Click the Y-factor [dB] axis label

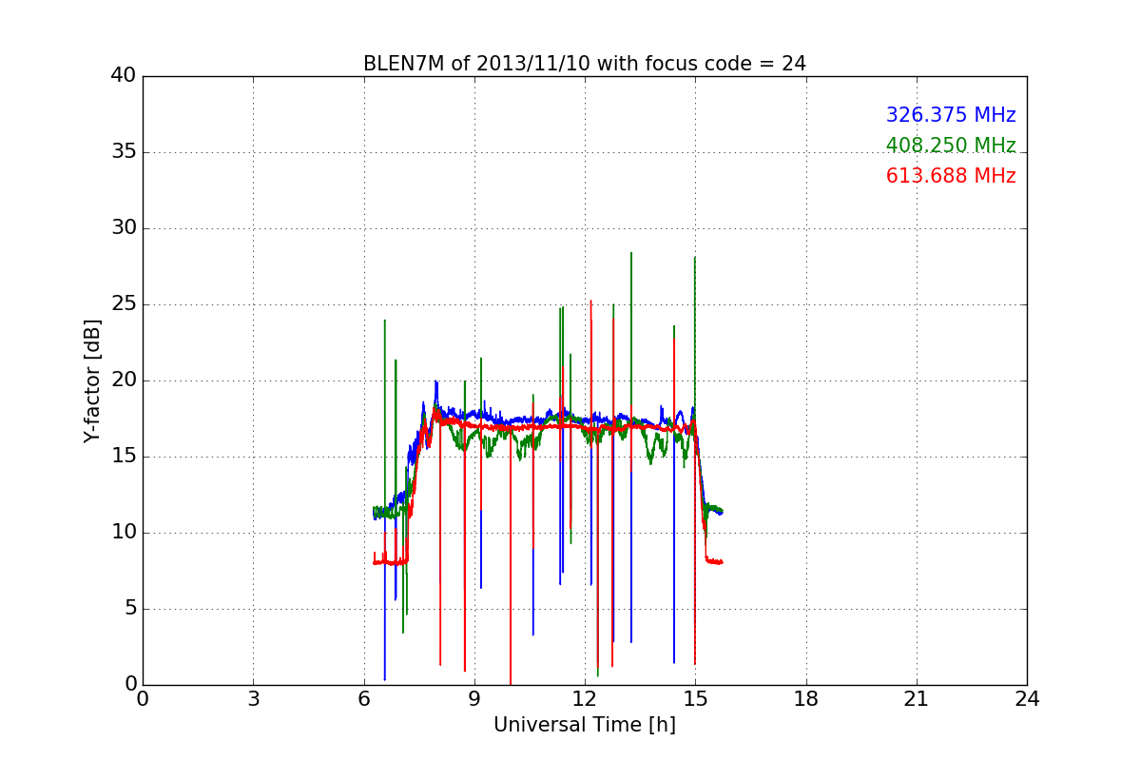pyautogui.click(x=92, y=380)
